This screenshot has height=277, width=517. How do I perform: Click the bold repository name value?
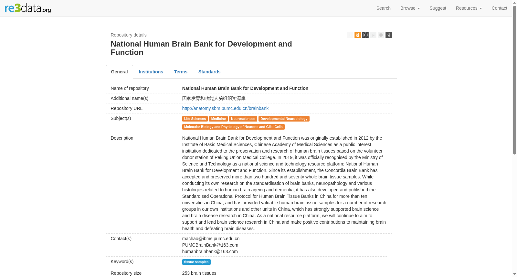pyautogui.click(x=245, y=88)
